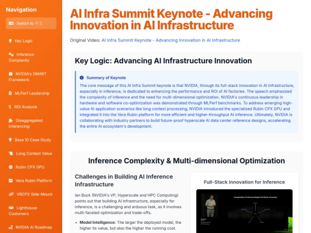Click the Navigation sidebar heading

click(x=21, y=10)
